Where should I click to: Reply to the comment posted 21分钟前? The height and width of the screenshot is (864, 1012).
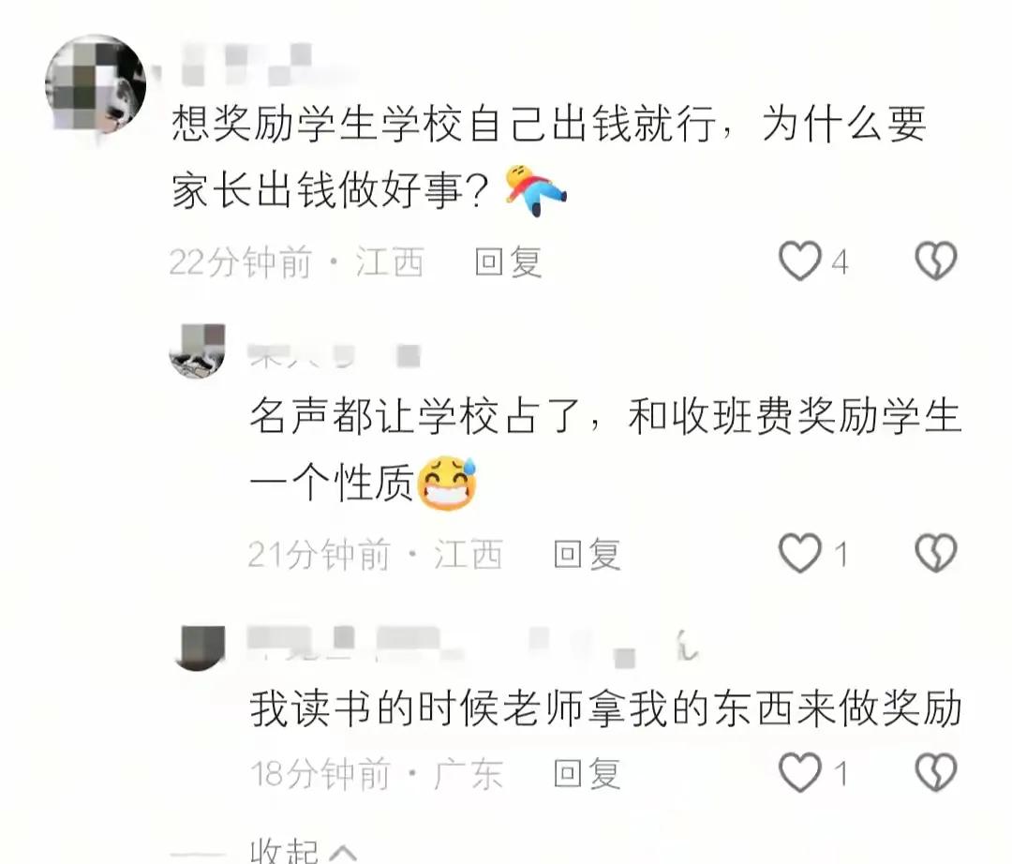587,554
